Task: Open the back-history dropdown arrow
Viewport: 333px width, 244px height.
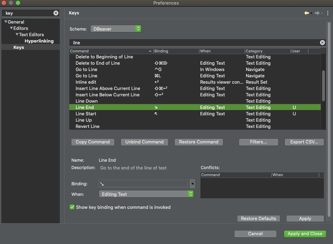Action: click(310, 13)
